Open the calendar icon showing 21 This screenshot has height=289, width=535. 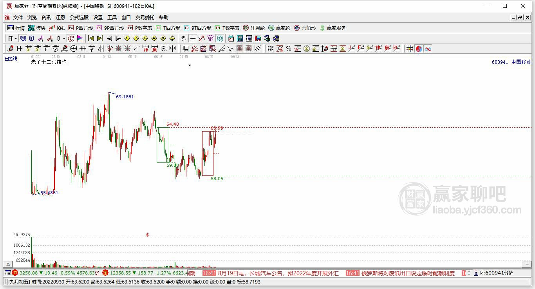point(231,38)
